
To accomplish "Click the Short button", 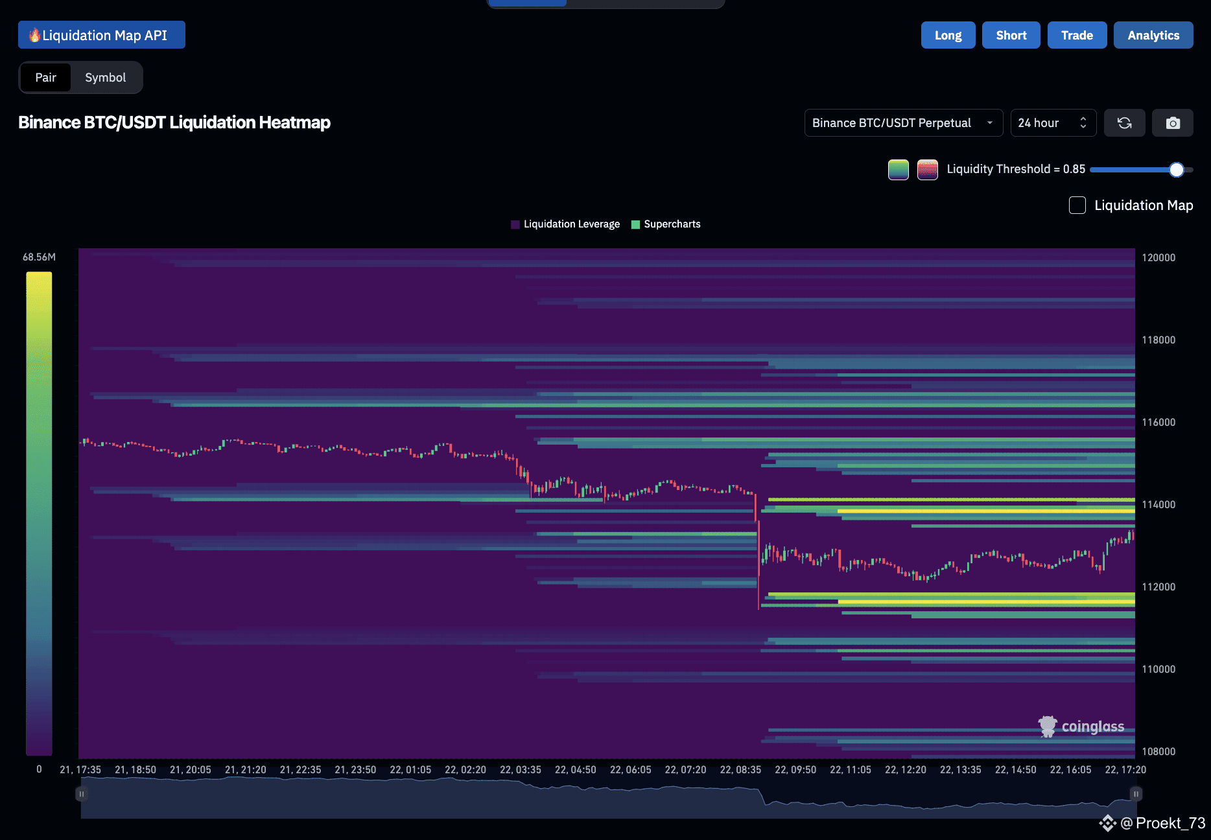I will click(x=1011, y=35).
